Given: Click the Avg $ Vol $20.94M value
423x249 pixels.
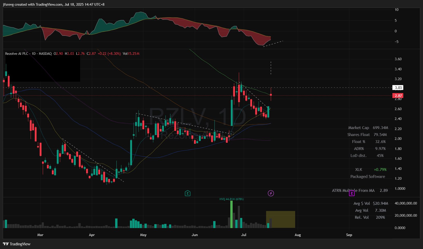Looking at the screenshot, I should (x=380, y=203).
